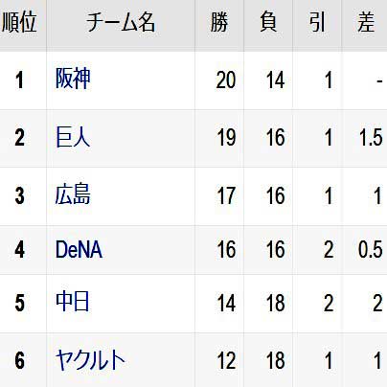Select 阪神's 20 wins cell

(x=219, y=80)
